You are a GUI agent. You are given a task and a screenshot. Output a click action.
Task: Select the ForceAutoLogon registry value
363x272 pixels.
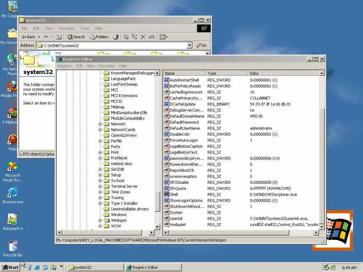coord(184,140)
